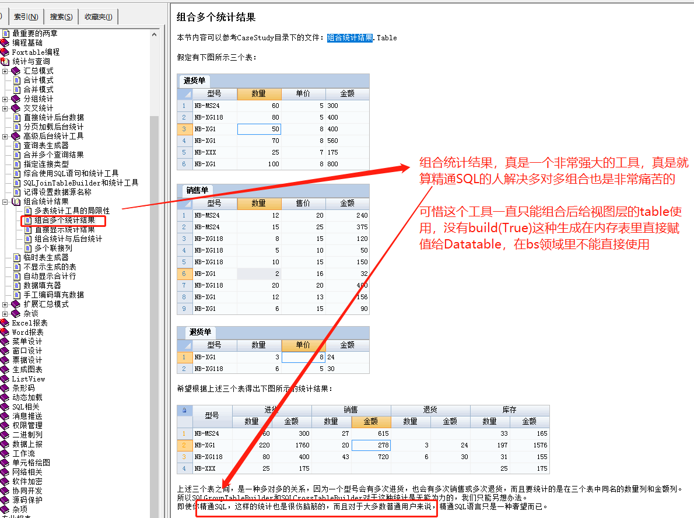The width and height of the screenshot is (694, 518).
Task: Collapse the 组合统计结果 tree node
Action: point(5,202)
